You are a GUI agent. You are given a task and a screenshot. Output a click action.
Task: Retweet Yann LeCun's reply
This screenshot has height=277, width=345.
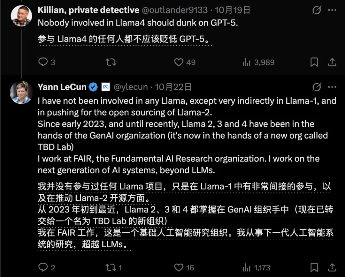click(111, 267)
